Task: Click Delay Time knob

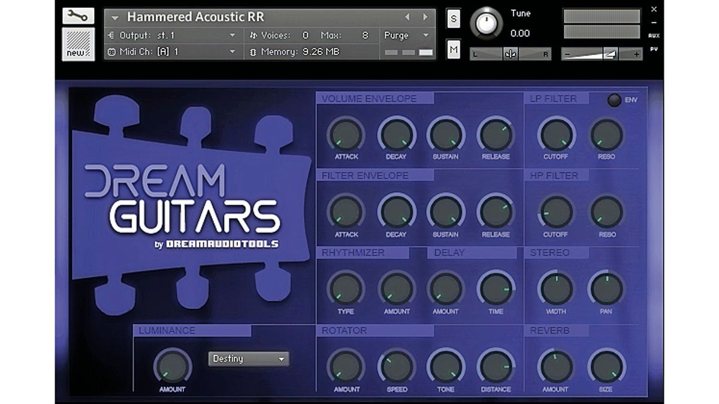Action: (496, 288)
